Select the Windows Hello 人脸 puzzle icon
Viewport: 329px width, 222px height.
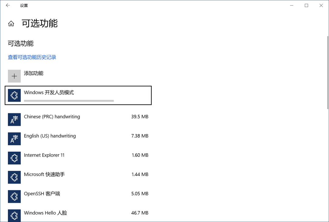click(x=14, y=216)
